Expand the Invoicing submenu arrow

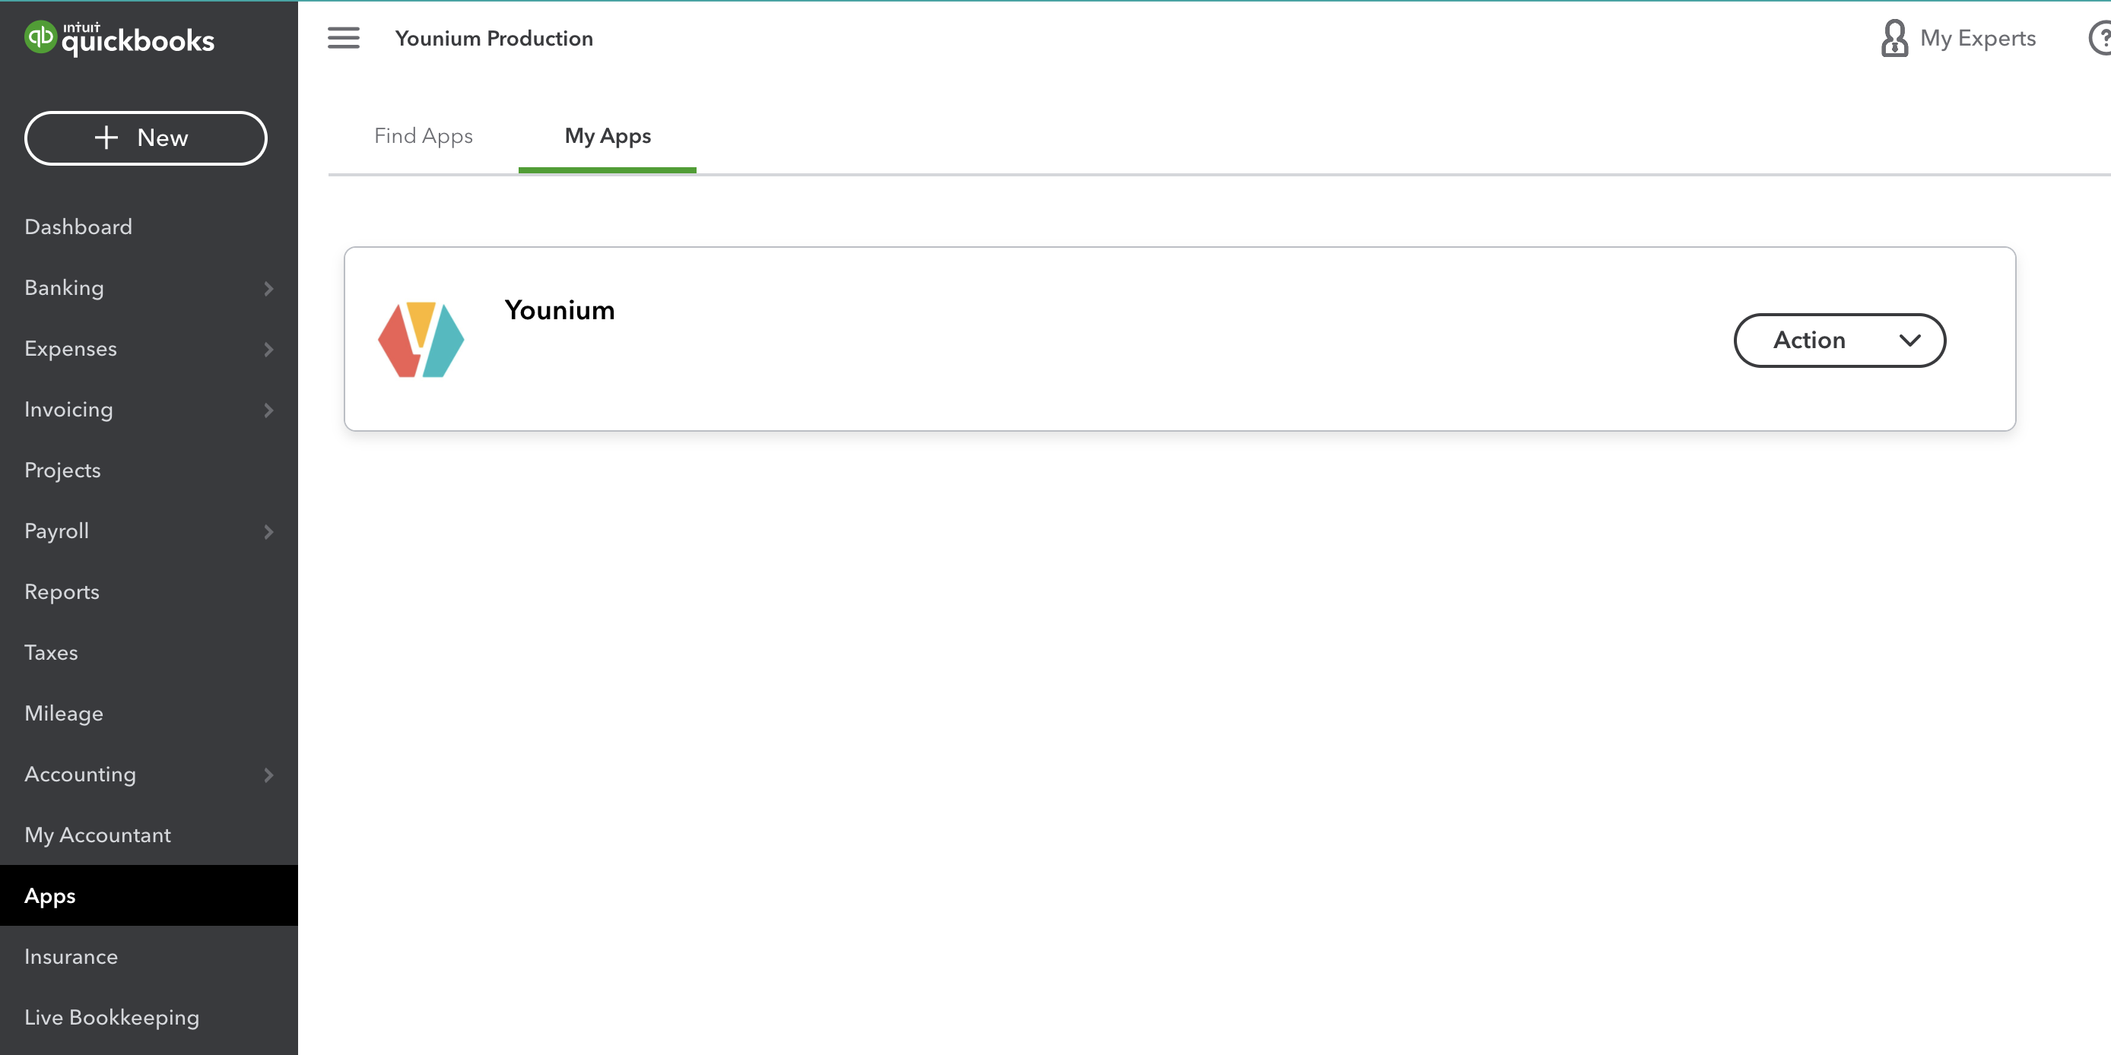point(268,410)
